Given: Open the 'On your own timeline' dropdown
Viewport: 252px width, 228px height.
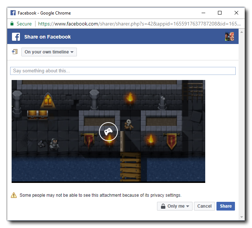Looking at the screenshot, I should pos(49,52).
